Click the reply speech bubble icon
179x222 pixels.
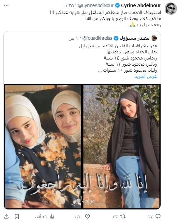pos(158,216)
